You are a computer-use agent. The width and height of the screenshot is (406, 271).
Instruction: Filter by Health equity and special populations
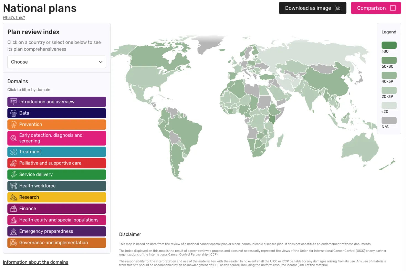[x=57, y=220]
